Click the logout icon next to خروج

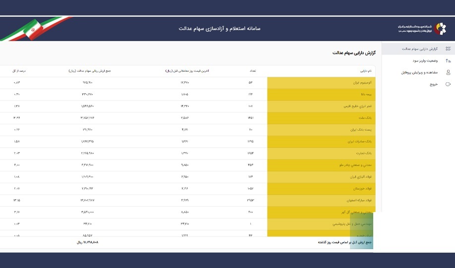coord(448,84)
